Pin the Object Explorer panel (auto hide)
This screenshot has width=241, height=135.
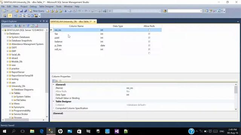tap(44, 21)
